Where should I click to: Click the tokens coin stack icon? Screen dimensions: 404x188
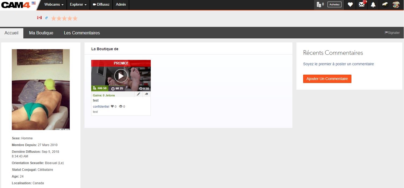[x=319, y=5]
